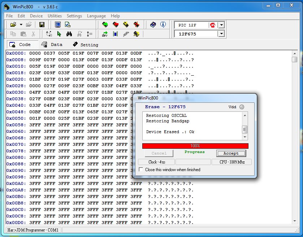Screen dimensions: 303x237
Task: Click the 'Restoring OSCCAL' log line
Action: tap(166, 115)
